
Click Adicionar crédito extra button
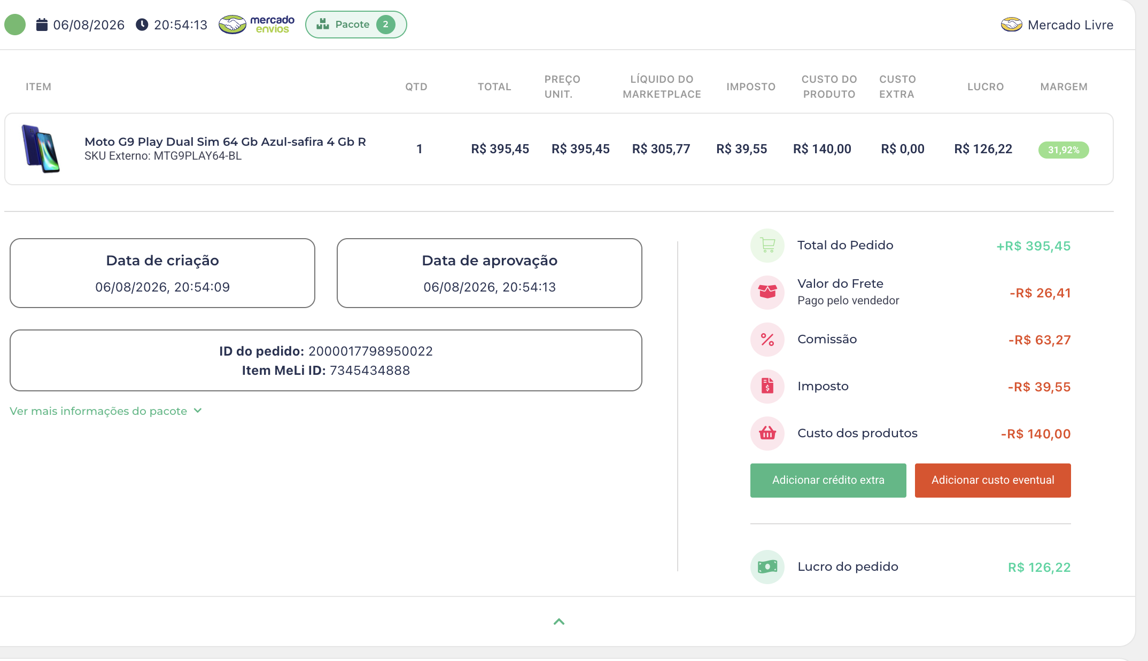pos(828,481)
